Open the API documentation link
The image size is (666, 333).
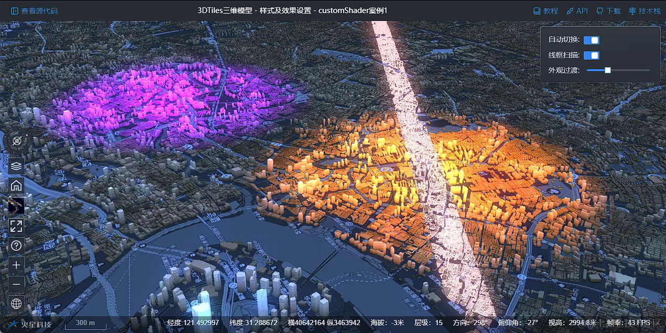[x=577, y=10]
